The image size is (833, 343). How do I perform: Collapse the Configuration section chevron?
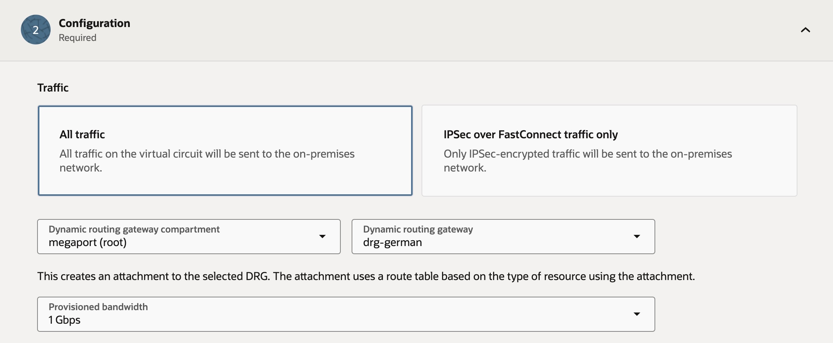click(805, 30)
